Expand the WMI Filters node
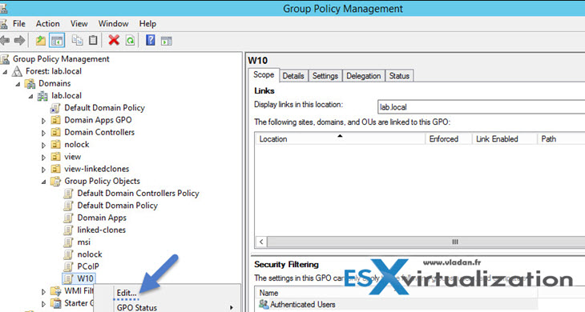The width and height of the screenshot is (585, 312). [43, 292]
